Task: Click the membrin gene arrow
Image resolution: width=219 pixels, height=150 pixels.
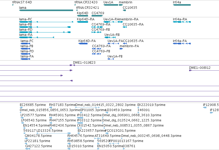Action: pos(121,5)
